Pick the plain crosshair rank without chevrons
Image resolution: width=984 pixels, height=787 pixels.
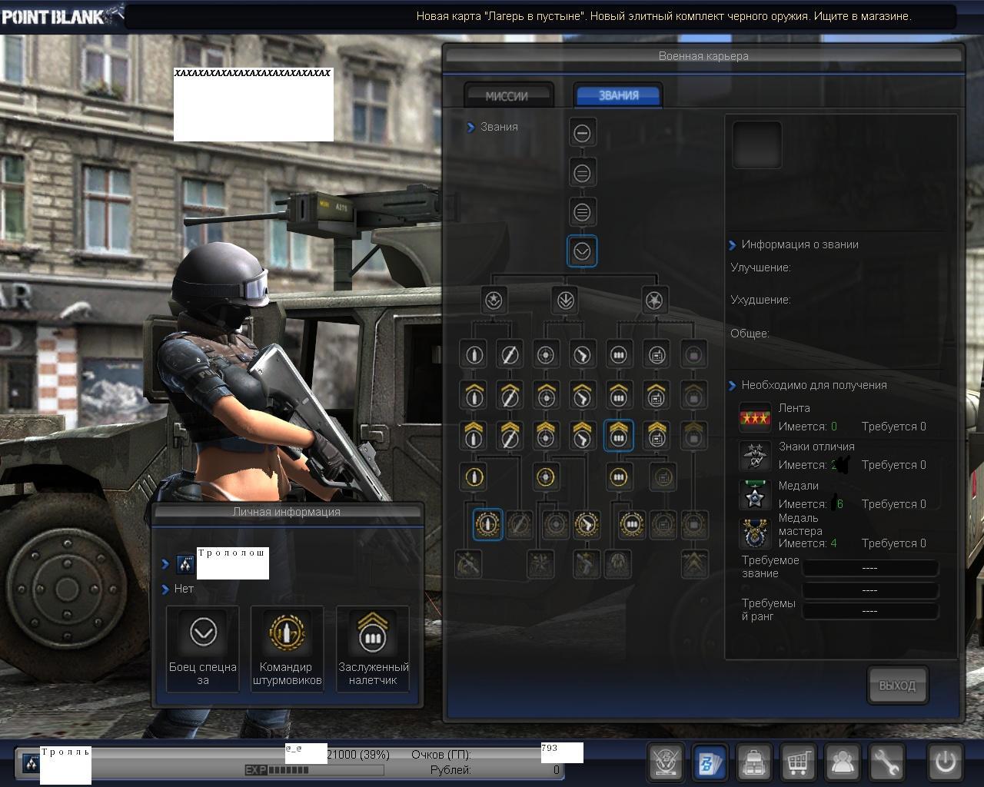(546, 355)
